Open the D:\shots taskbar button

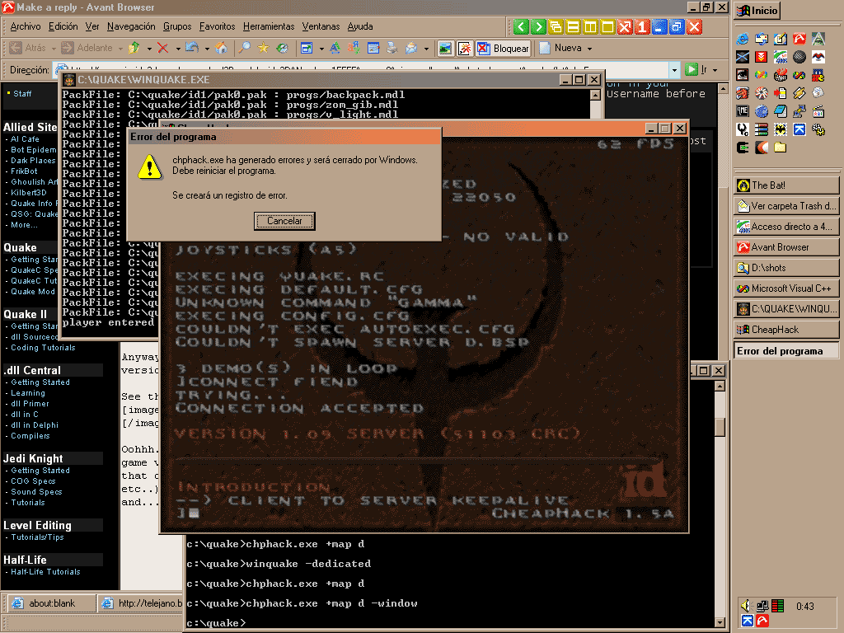(x=785, y=268)
